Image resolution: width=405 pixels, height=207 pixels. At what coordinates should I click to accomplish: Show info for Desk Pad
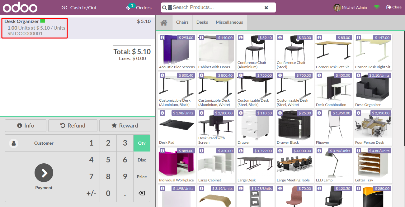coord(162,113)
